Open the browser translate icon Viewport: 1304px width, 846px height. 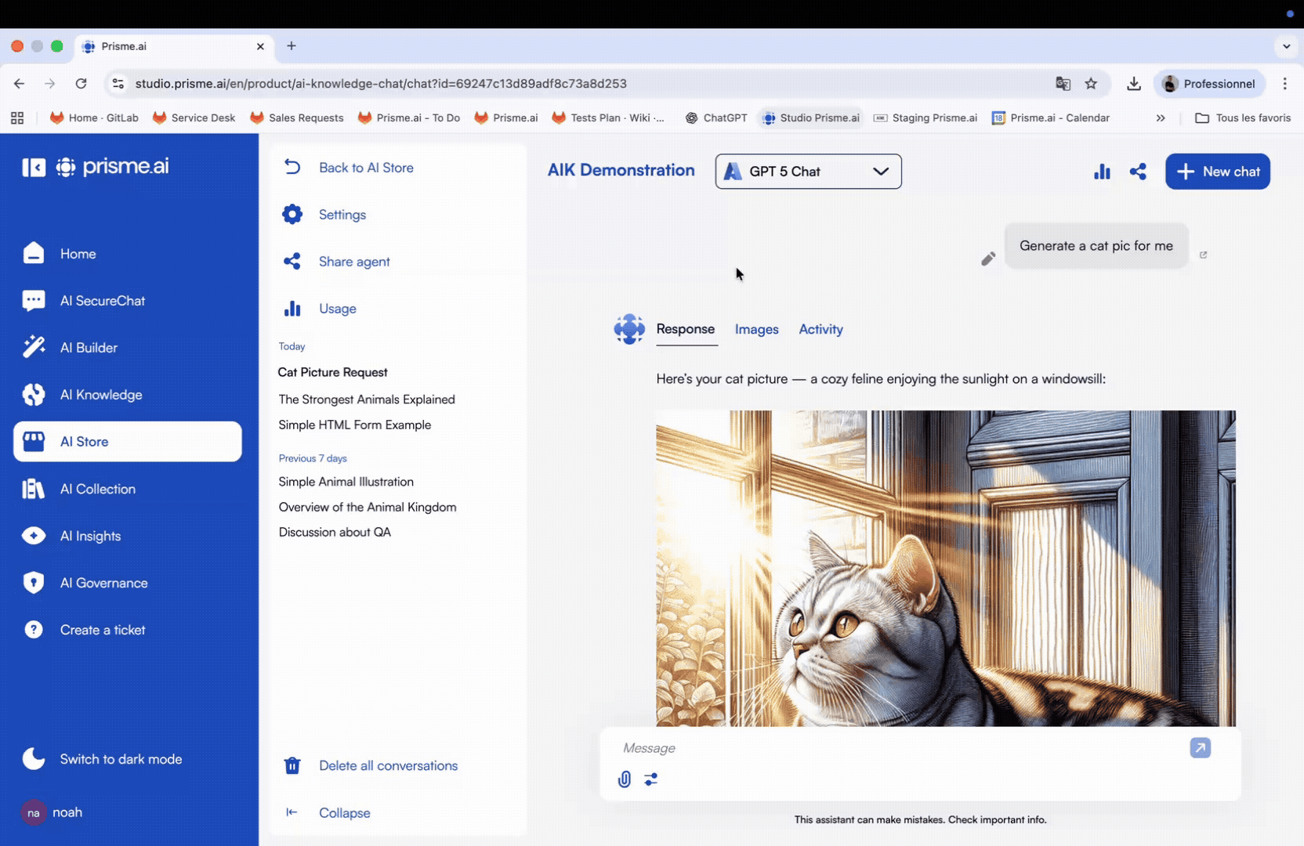coord(1063,84)
